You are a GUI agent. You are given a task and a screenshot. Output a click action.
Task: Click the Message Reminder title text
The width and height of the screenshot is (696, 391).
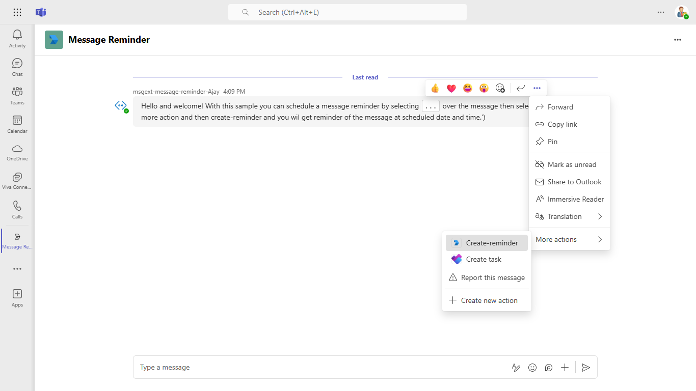click(109, 40)
